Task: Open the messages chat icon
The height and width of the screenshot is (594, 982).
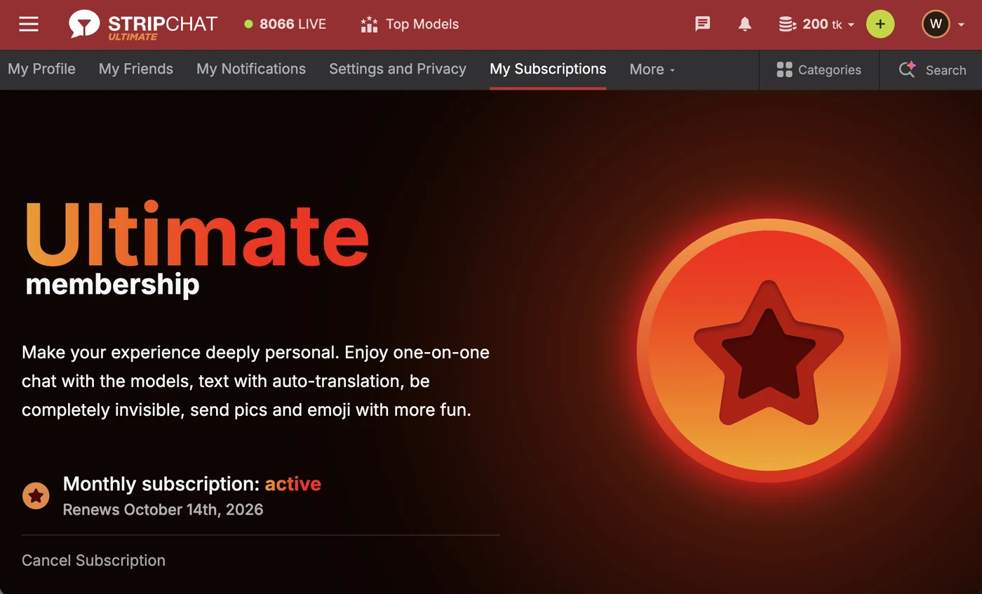Action: click(702, 24)
